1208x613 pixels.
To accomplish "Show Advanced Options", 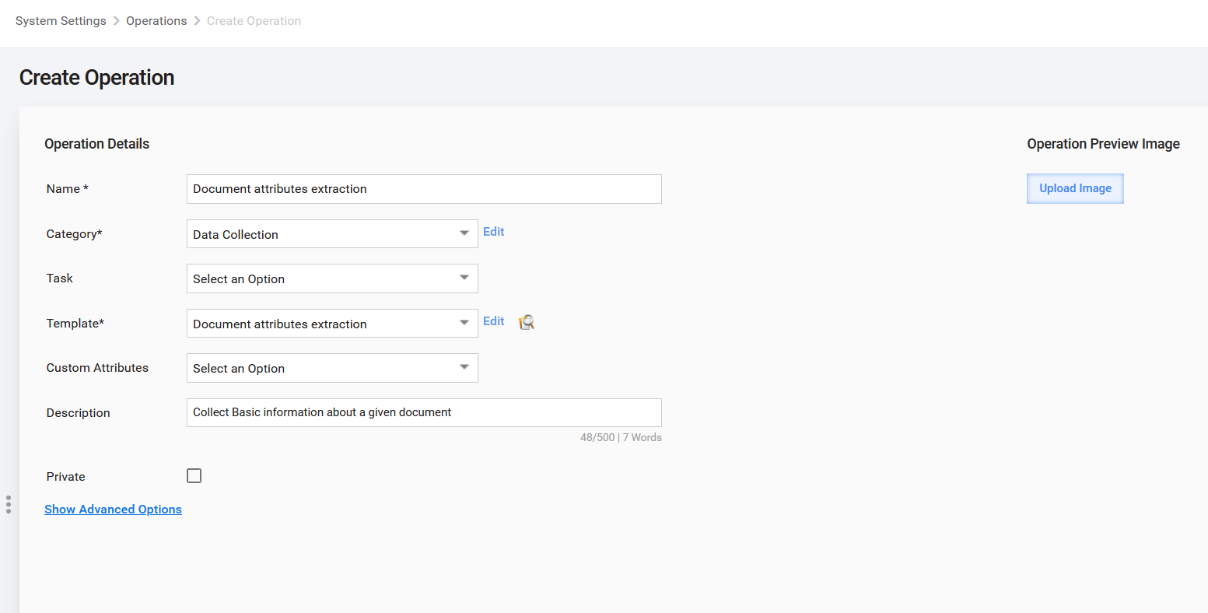I will pyautogui.click(x=113, y=510).
